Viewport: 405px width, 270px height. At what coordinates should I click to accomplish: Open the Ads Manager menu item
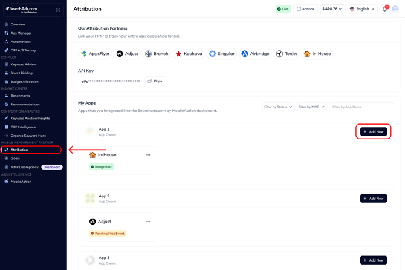[21, 33]
